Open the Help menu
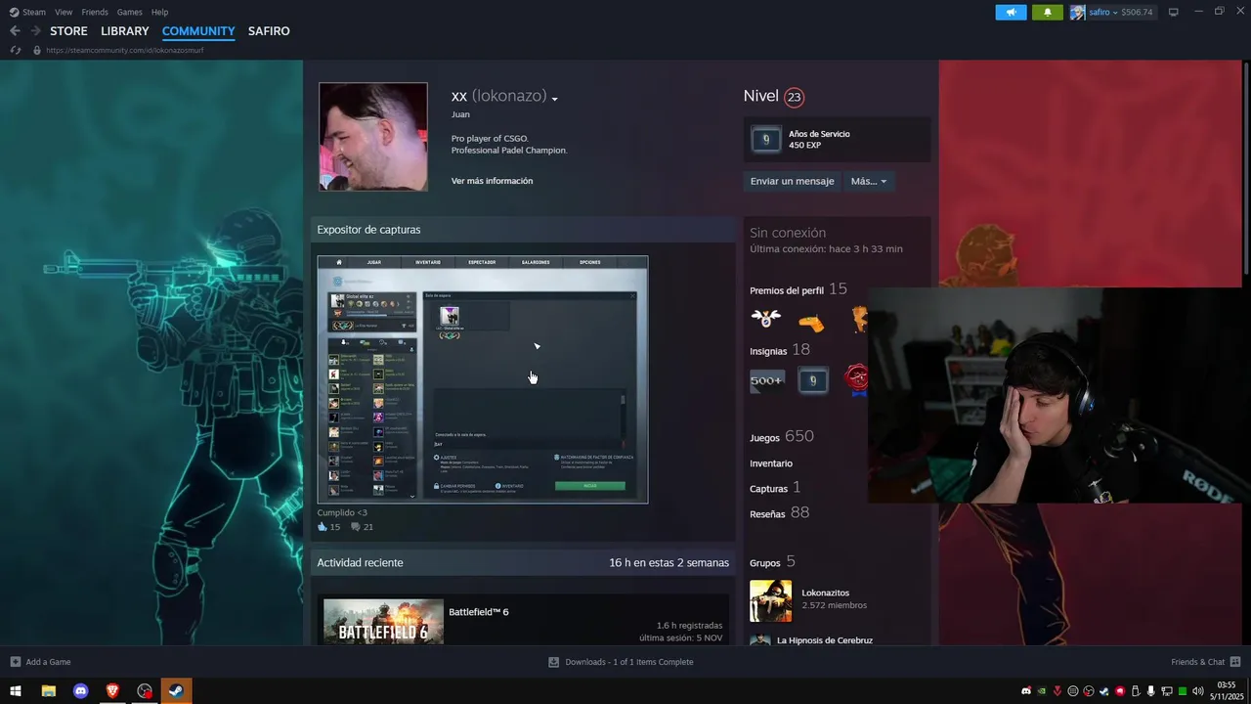 [x=159, y=12]
